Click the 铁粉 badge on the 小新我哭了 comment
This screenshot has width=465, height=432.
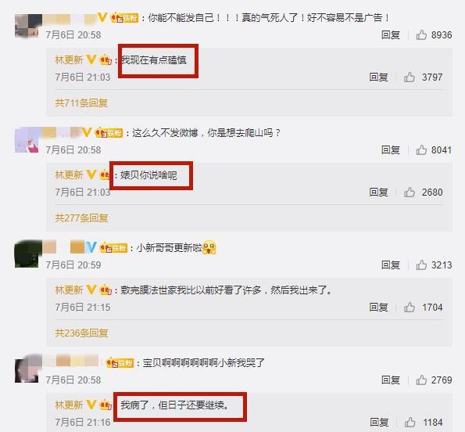coord(120,363)
